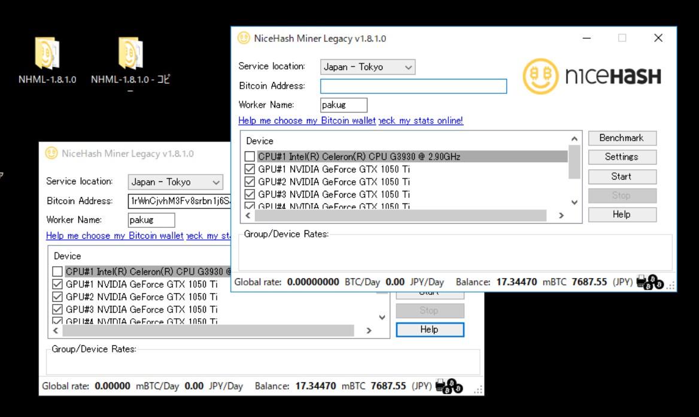Image resolution: width=699 pixels, height=417 pixels.
Task: Open 'Help me choose my Bitcoin wallet' link in the front window
Action: click(307, 121)
